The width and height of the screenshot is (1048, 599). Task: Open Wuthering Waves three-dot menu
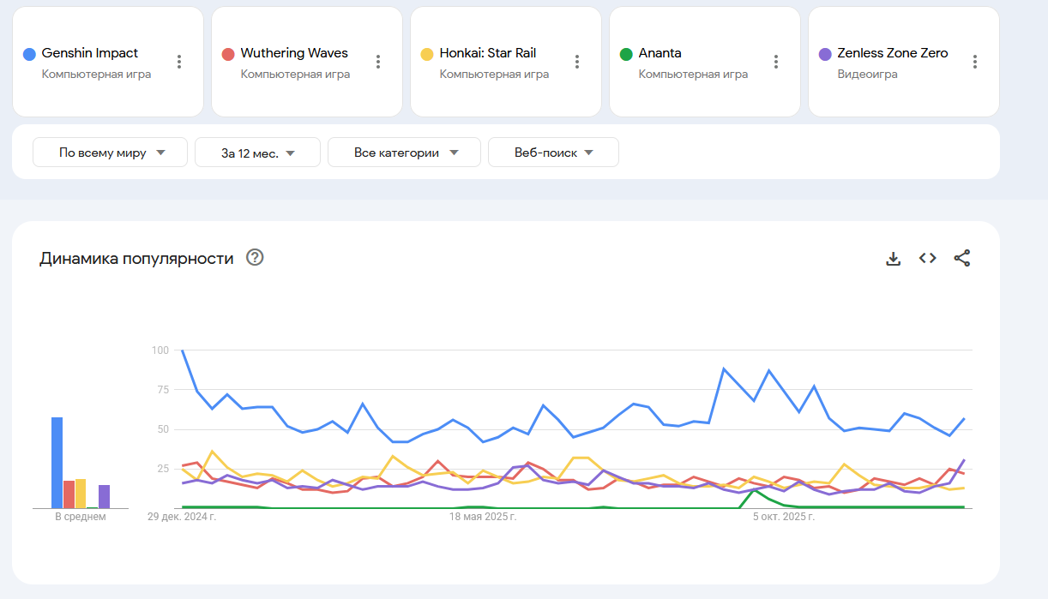coord(378,62)
